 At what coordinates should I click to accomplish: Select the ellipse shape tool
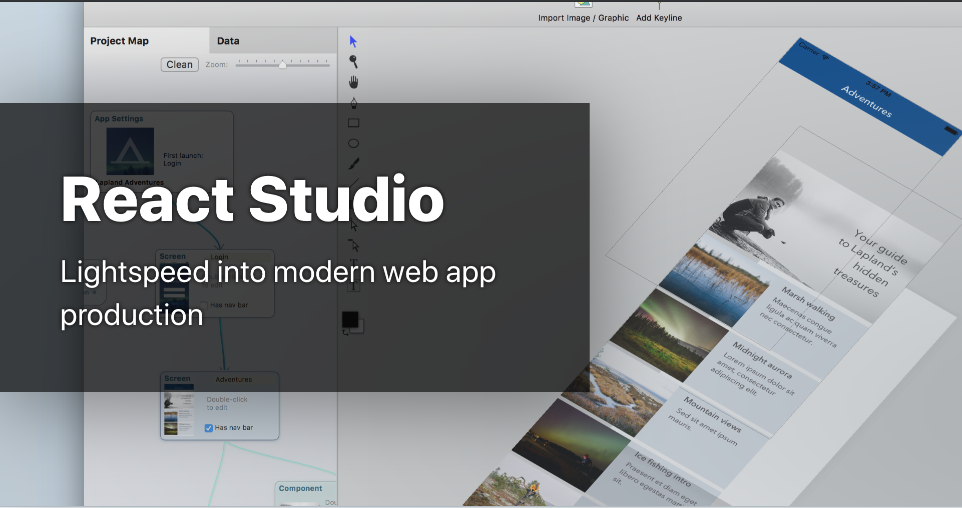[x=353, y=143]
